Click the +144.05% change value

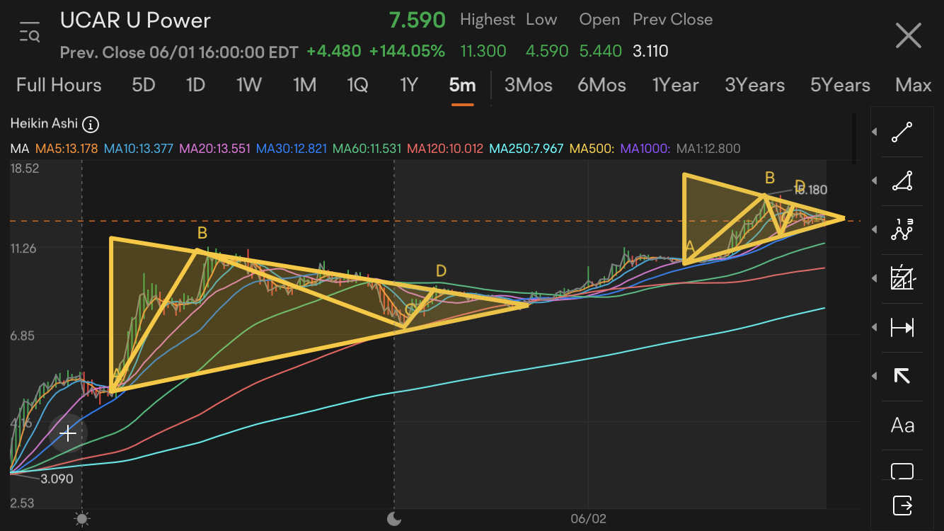(x=407, y=51)
